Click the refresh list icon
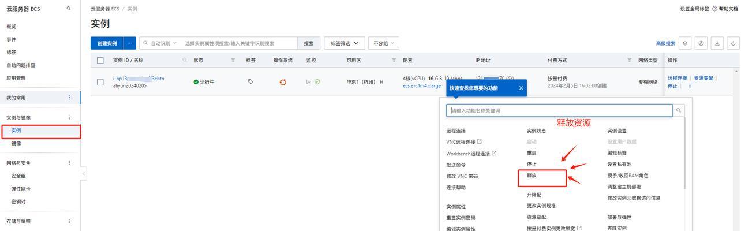 [x=733, y=43]
